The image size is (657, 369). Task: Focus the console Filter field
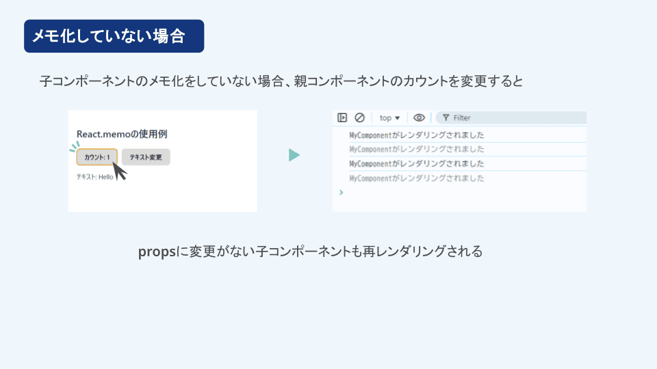point(511,118)
